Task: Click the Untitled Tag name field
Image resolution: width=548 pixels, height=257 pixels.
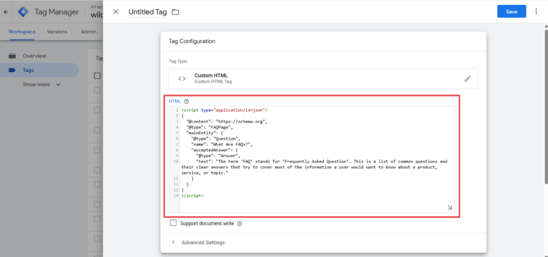Action: tap(148, 12)
